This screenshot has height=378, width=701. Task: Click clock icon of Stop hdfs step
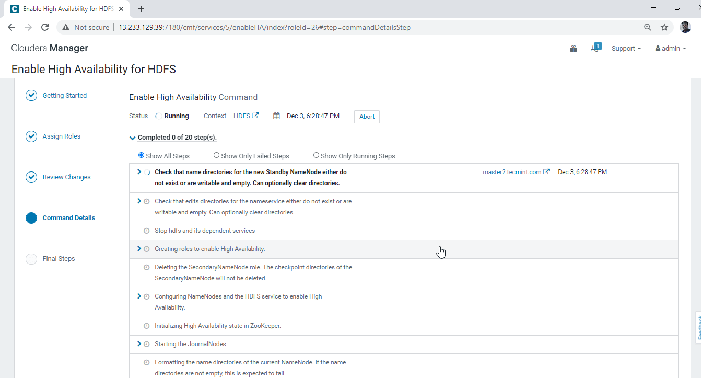pos(147,231)
